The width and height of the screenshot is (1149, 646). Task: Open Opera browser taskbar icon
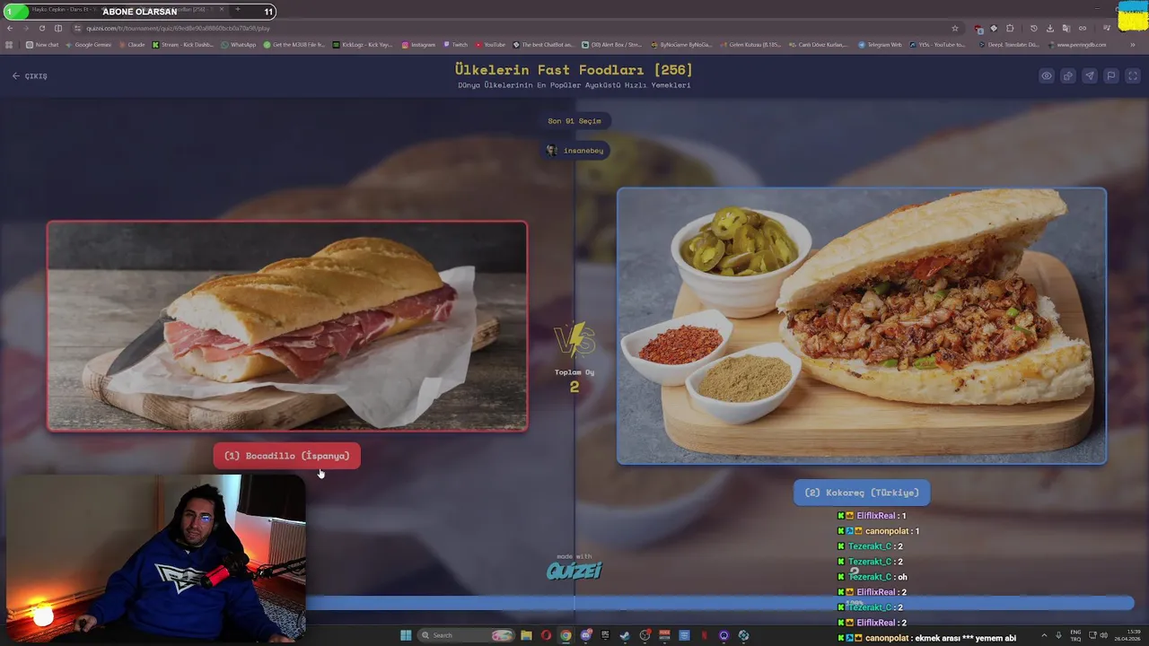tap(546, 635)
